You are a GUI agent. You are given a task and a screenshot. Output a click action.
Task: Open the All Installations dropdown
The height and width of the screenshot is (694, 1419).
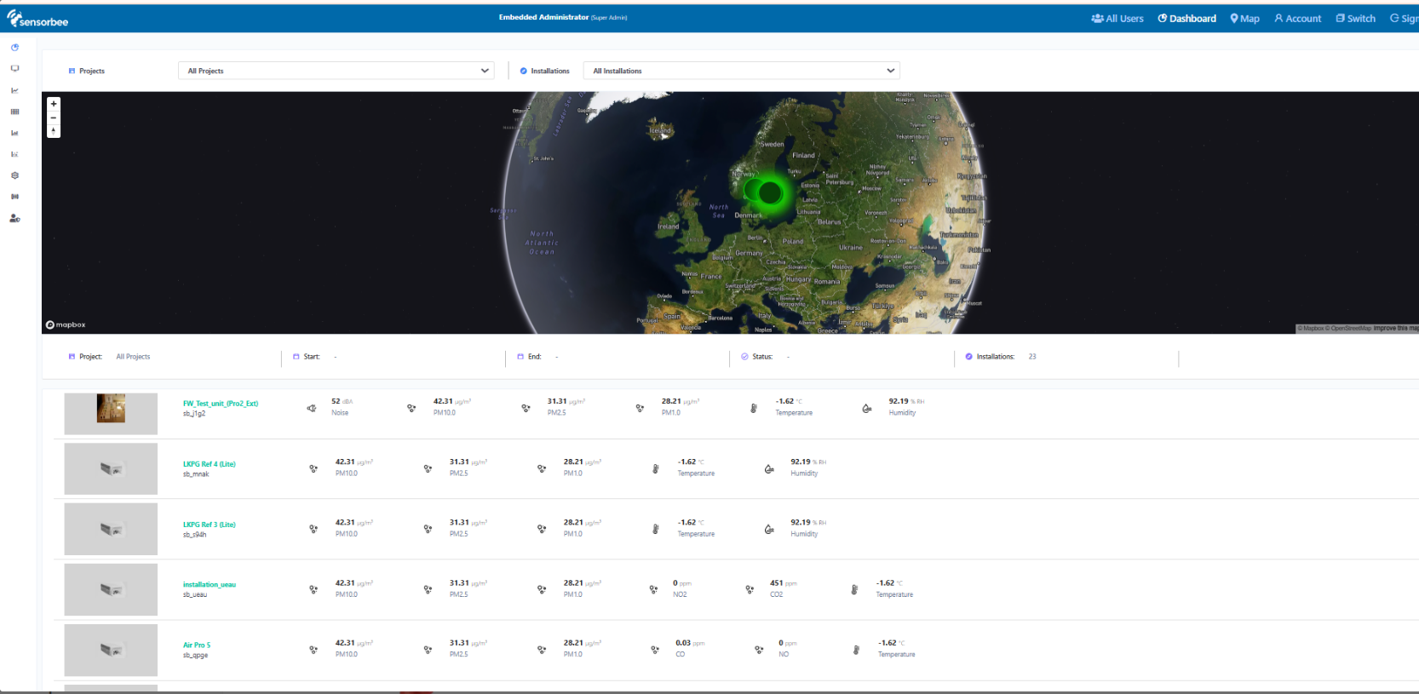tap(741, 71)
